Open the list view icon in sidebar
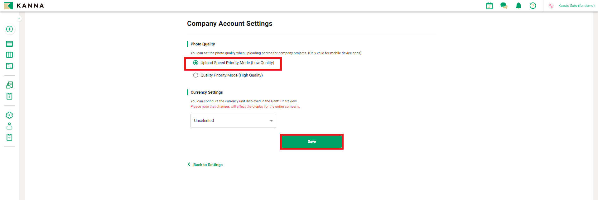Viewport: 598px width, 200px height. [x=9, y=44]
